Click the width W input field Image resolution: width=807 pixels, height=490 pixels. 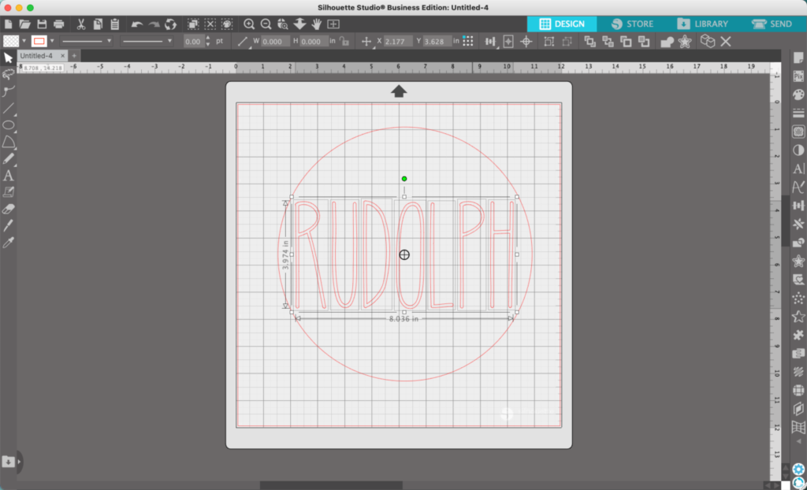click(x=275, y=42)
